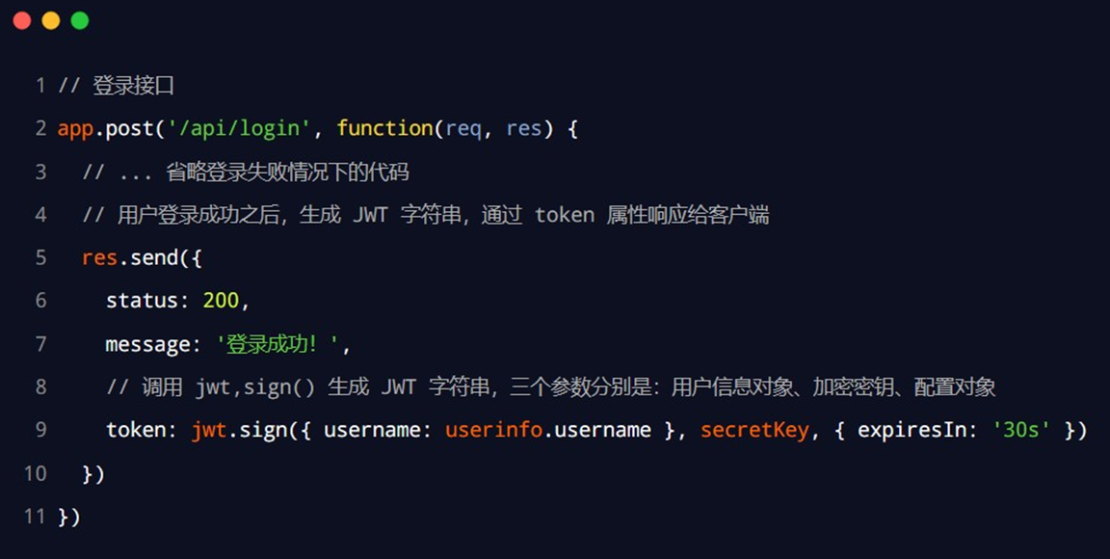The image size is (1110, 559).
Task: Select line number 9 in the gutter
Action: (x=40, y=430)
